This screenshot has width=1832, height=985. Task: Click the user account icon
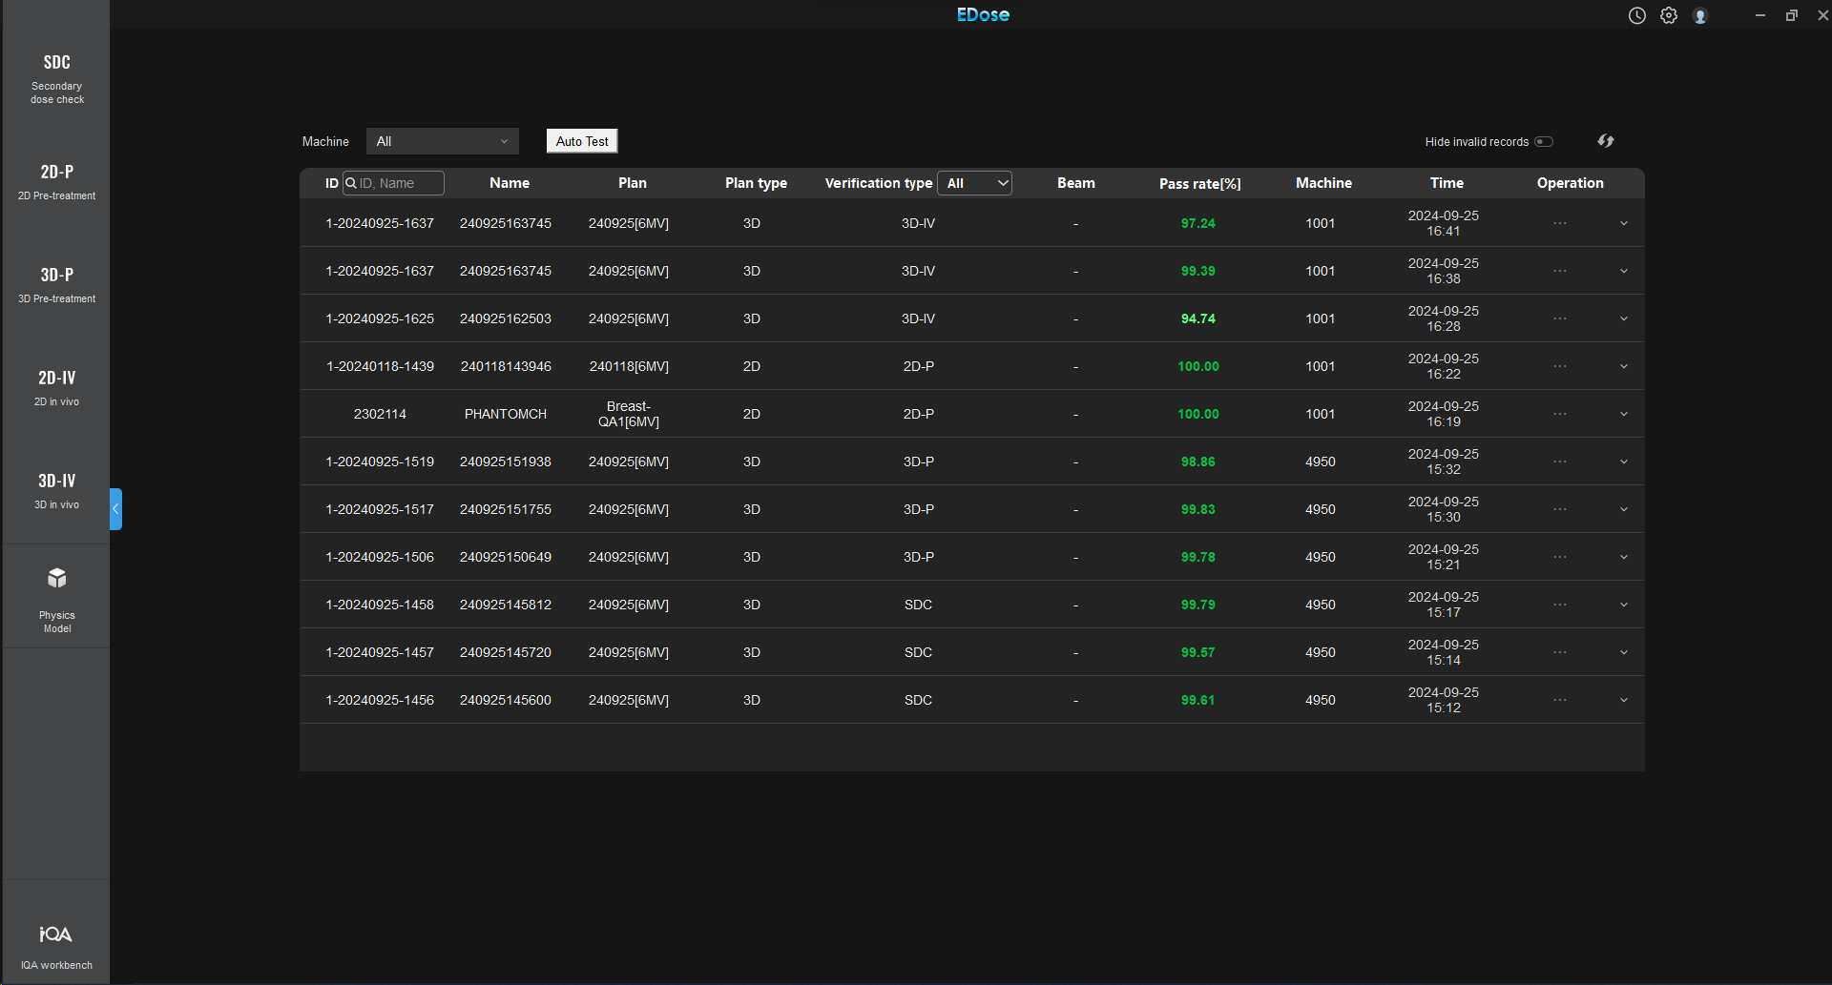[x=1700, y=15]
